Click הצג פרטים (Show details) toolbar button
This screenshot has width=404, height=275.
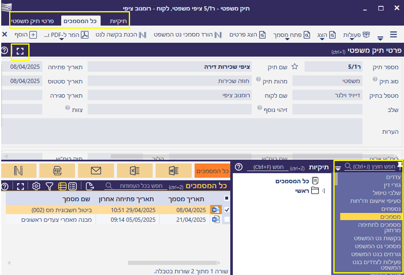click(248, 35)
